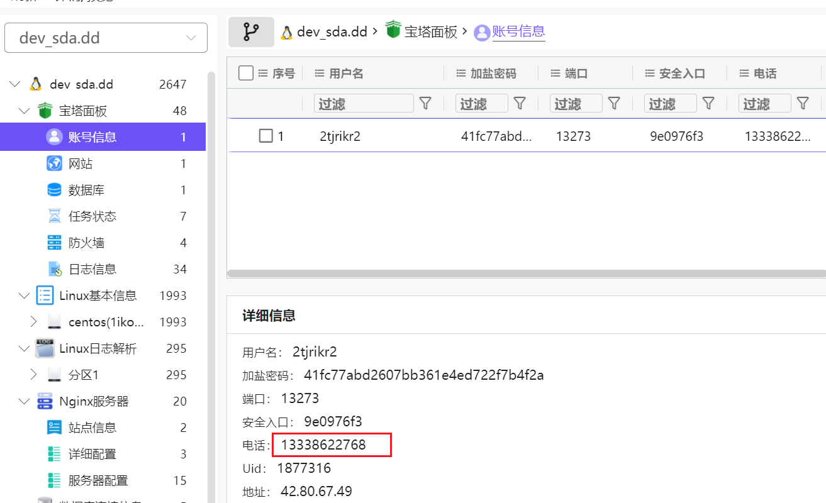Screen dimensions: 826x503
Task: Open the 任务状态 hourglass item
Action: (x=92, y=216)
